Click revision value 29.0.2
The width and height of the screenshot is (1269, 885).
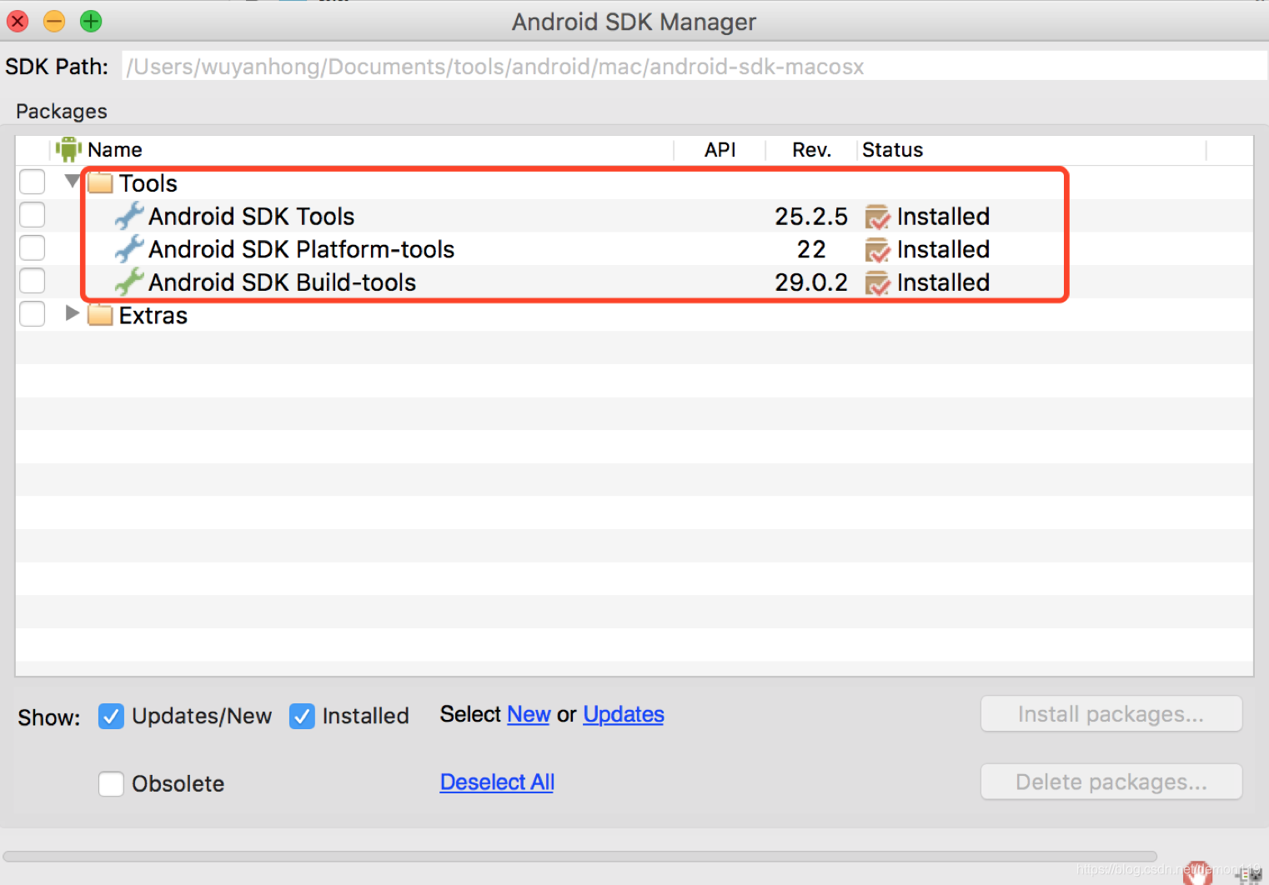click(x=811, y=283)
